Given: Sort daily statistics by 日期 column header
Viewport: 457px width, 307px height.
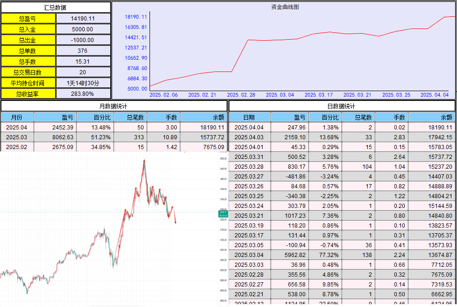Looking at the screenshot, I should click(249, 117).
